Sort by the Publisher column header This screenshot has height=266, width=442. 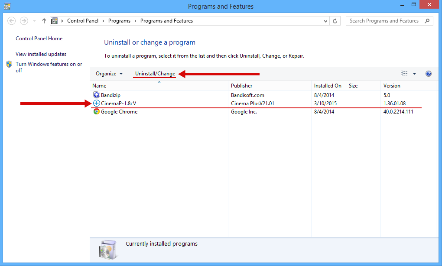click(x=270, y=86)
